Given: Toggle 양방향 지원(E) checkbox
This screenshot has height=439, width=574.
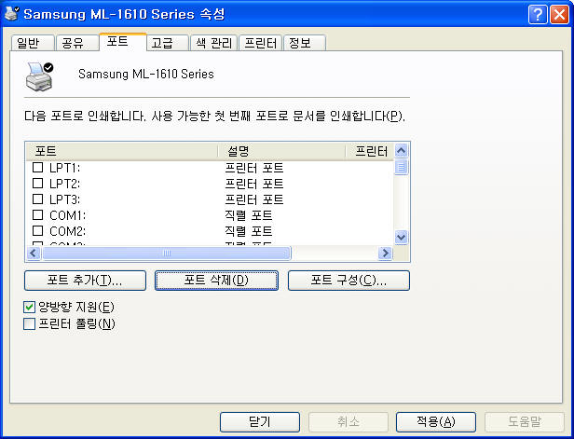Looking at the screenshot, I should click(x=29, y=307).
